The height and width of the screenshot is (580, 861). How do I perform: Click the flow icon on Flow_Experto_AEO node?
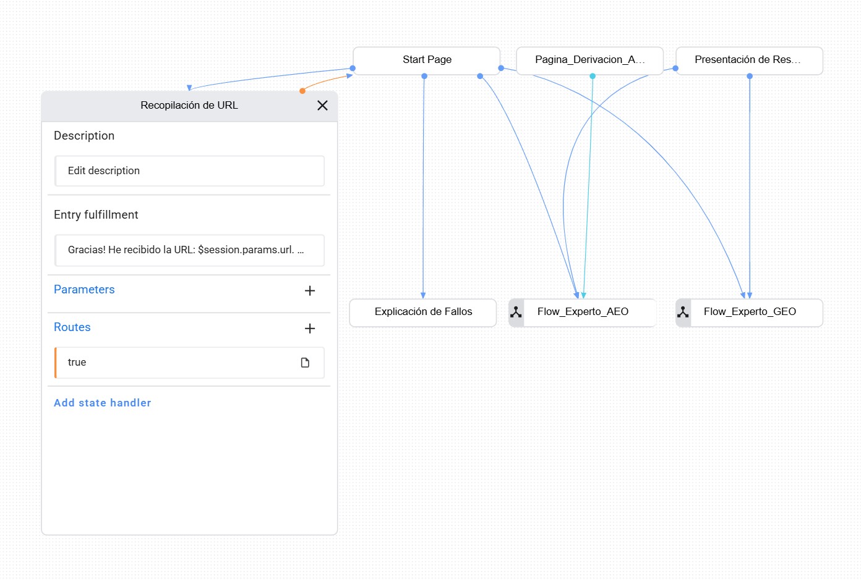point(516,313)
